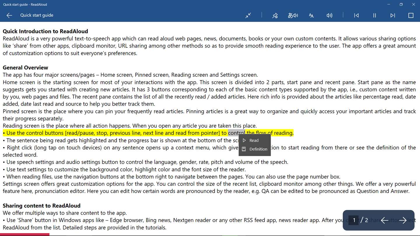Click the 'General Overview' heading

pyautogui.click(x=25, y=68)
